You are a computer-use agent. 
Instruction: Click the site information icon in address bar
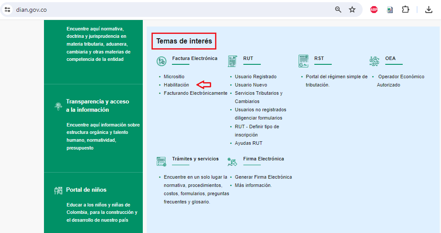tap(7, 10)
